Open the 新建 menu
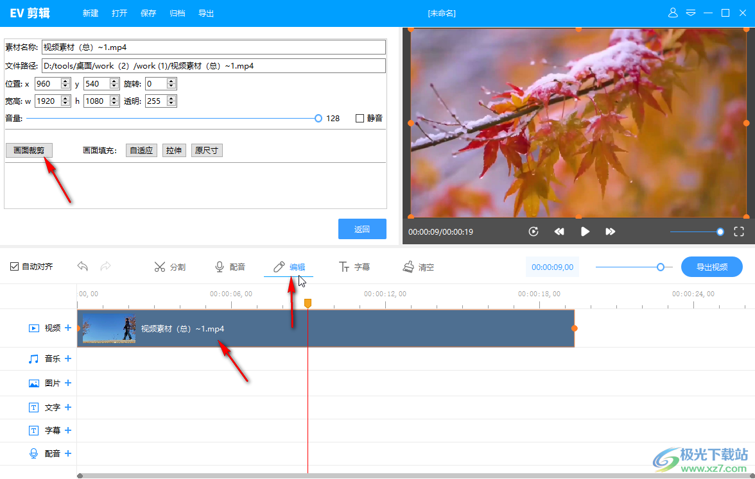Image resolution: width=755 pixels, height=479 pixels. 91,13
